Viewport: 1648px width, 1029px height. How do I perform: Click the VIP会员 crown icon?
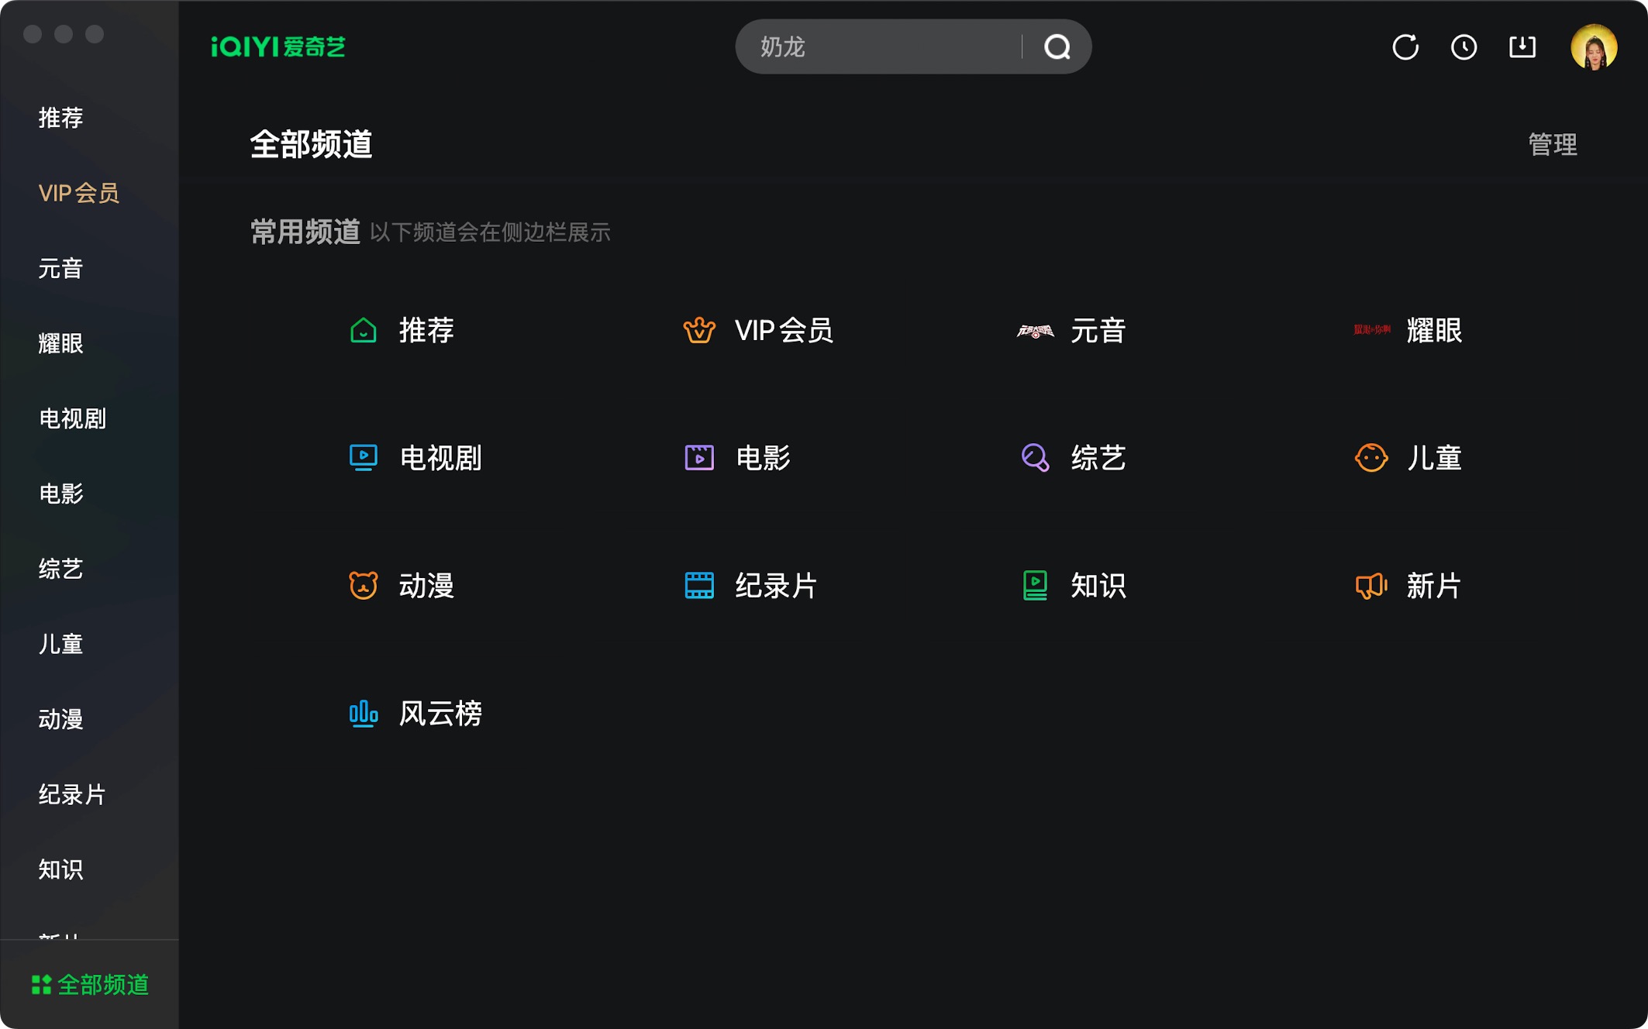(699, 331)
